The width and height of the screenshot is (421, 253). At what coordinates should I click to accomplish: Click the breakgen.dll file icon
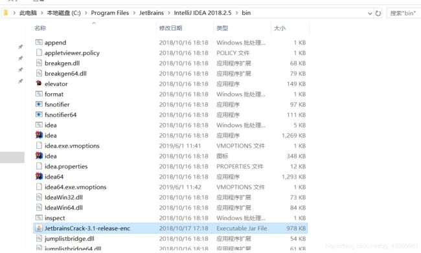click(x=40, y=63)
